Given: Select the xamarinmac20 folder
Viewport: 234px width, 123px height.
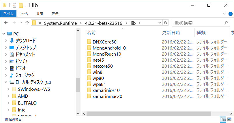Looking at the screenshot, I should (x=107, y=96).
